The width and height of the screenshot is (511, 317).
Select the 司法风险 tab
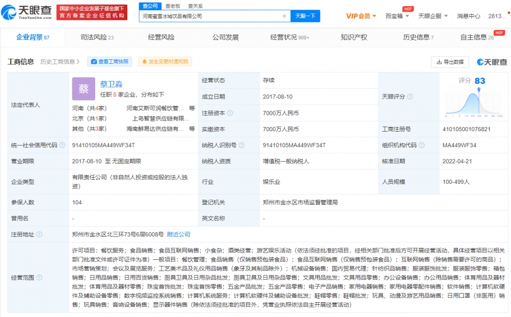(97, 37)
